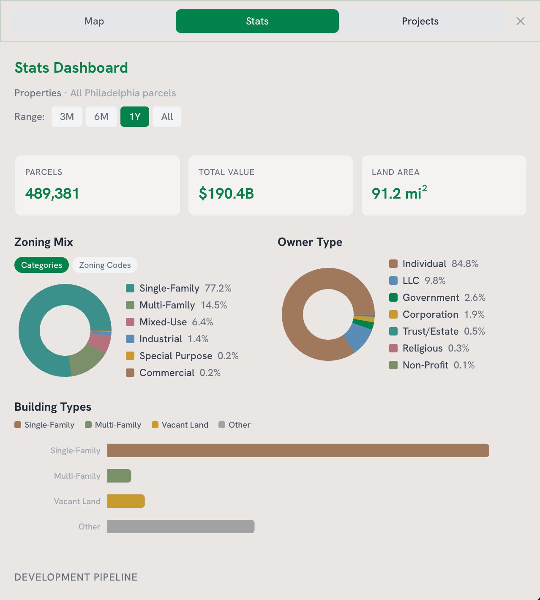Click the Land Area 91.2 mi² card

pyautogui.click(x=444, y=185)
